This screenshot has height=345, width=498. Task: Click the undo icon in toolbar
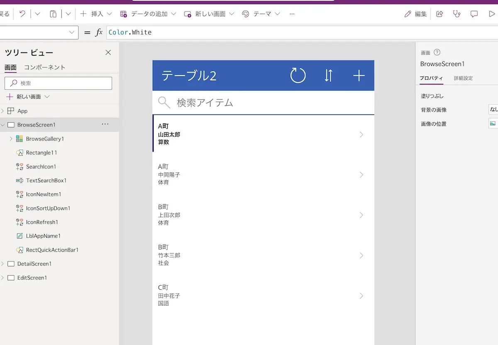click(x=22, y=14)
